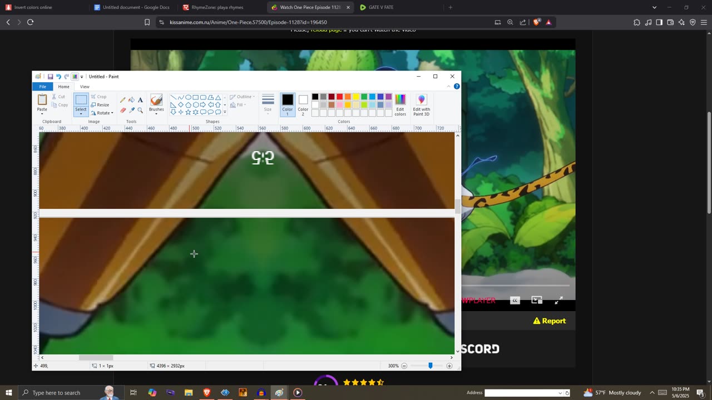Collapse the Paint ribbon chevron

click(x=449, y=87)
